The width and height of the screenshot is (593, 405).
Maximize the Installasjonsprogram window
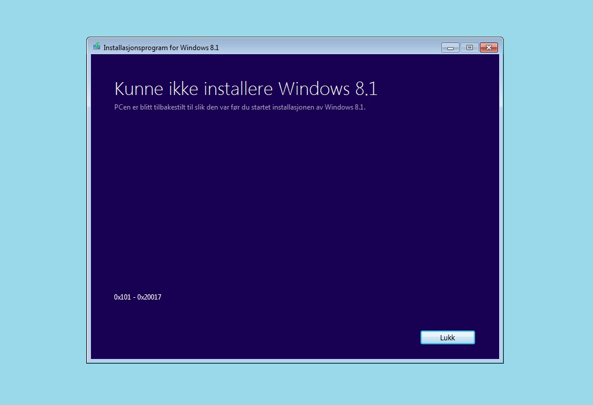point(469,48)
